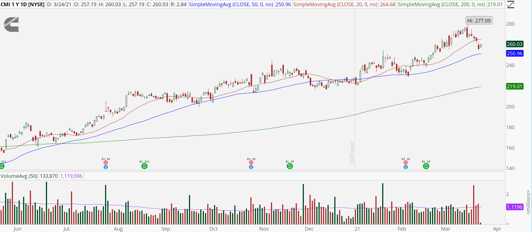The height and width of the screenshot is (232, 532).
Task: Select the VolumeAvg (50) study label
Action: click(x=19, y=176)
